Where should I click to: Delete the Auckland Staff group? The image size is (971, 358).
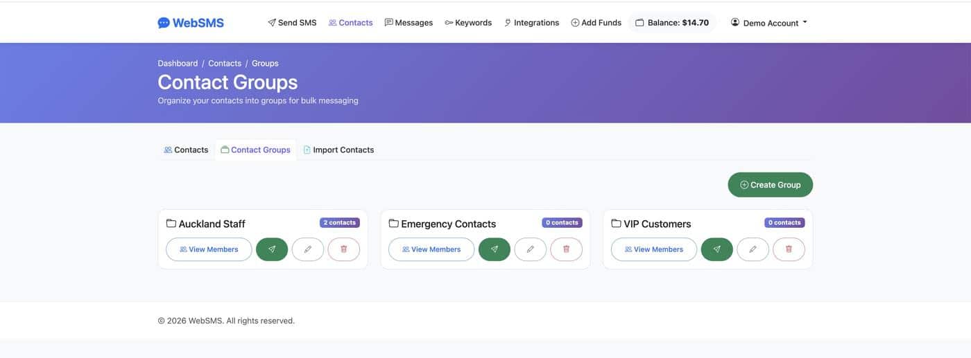[344, 249]
